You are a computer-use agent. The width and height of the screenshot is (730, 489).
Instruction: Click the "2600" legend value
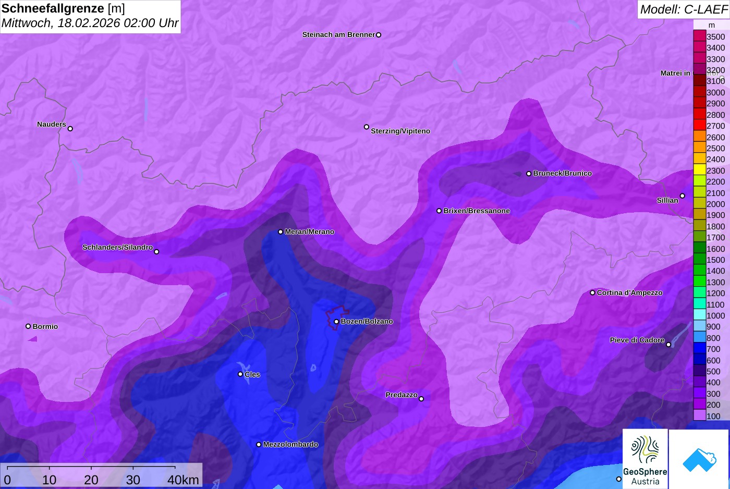point(716,137)
